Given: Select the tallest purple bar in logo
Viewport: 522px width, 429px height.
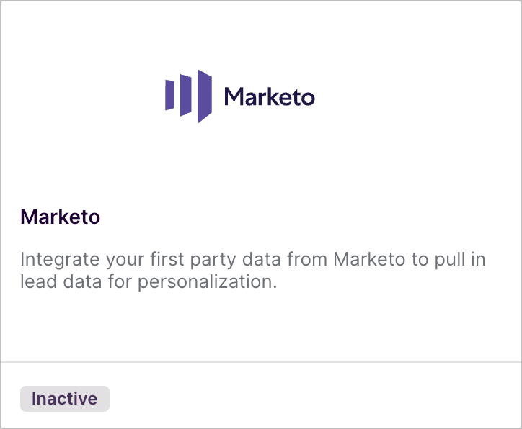Looking at the screenshot, I should (205, 96).
